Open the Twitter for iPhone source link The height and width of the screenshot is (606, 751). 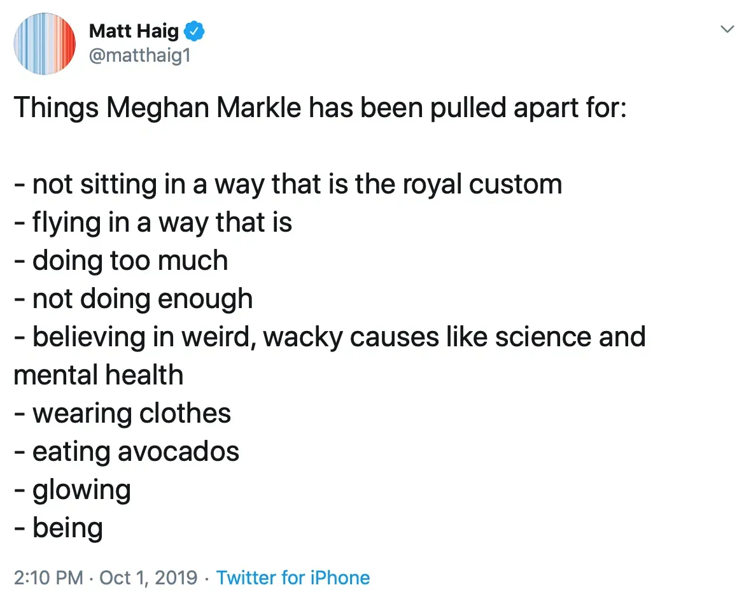pyautogui.click(x=293, y=578)
